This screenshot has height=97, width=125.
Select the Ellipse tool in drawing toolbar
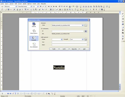pyautogui.click(x=10, y=94)
